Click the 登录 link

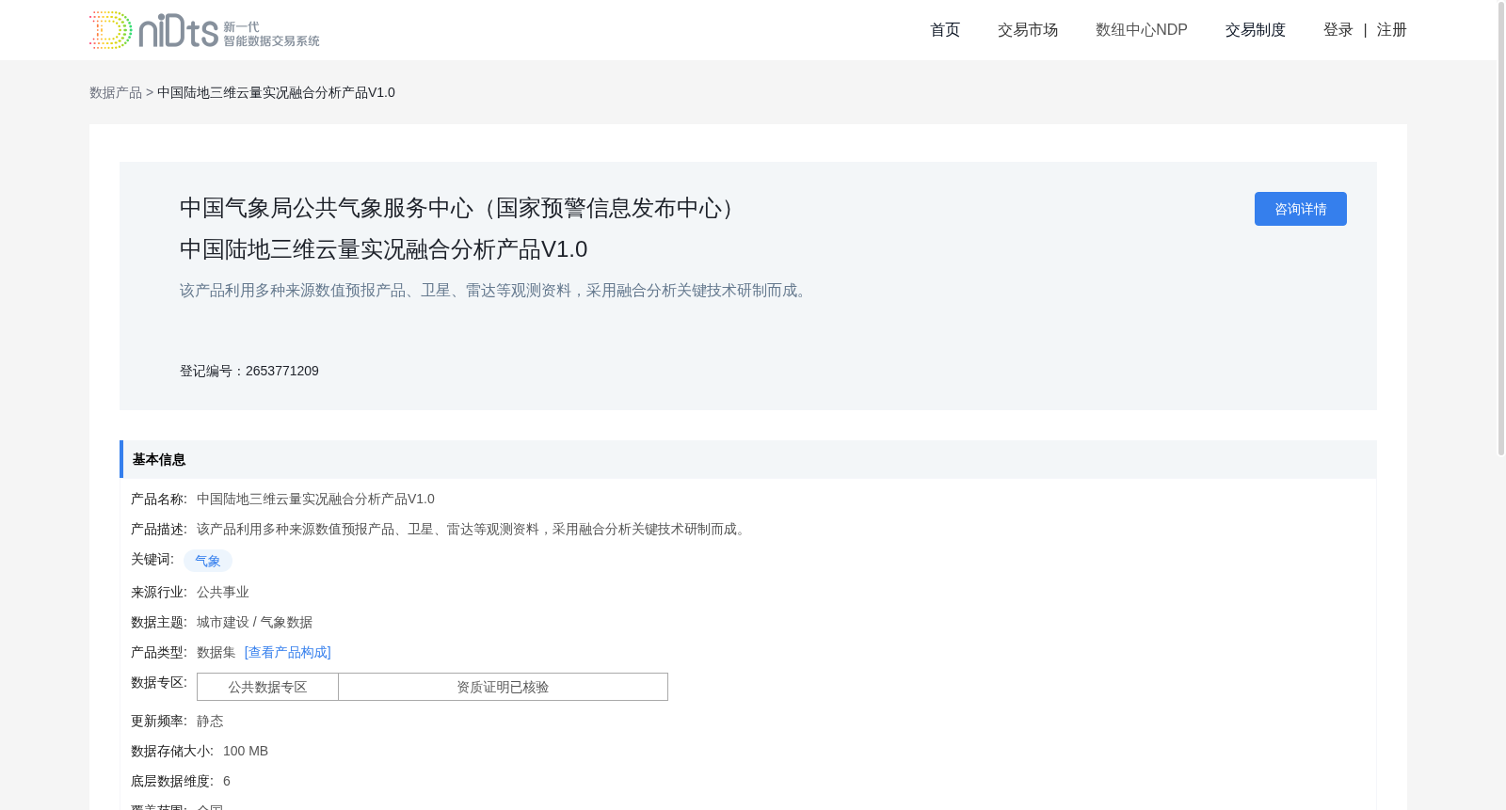[x=1338, y=30]
